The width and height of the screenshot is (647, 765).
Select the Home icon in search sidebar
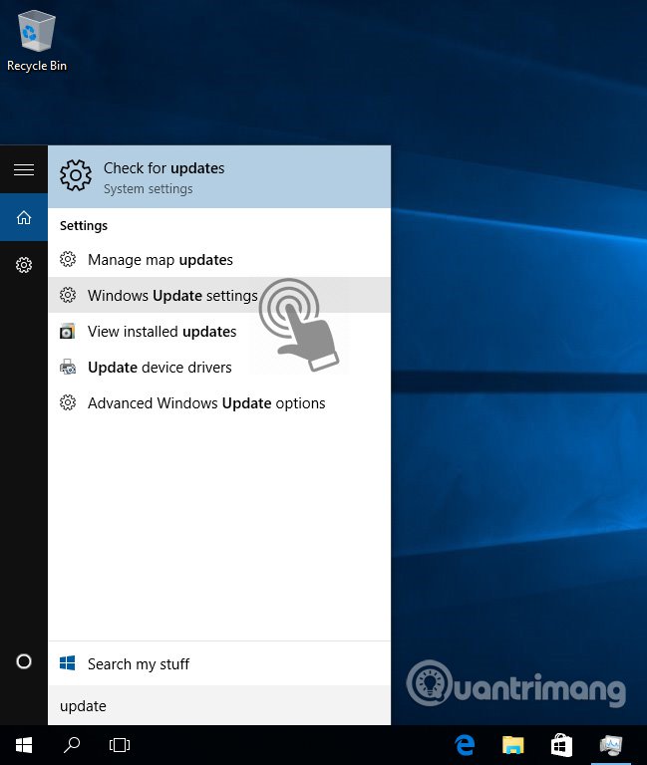[24, 217]
